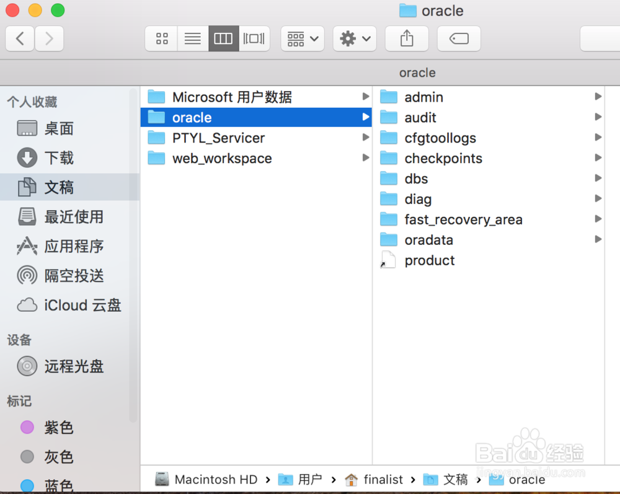Open the arrange-by grouping dropdown

click(x=303, y=38)
